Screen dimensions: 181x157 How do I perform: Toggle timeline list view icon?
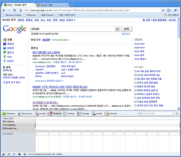14,154
